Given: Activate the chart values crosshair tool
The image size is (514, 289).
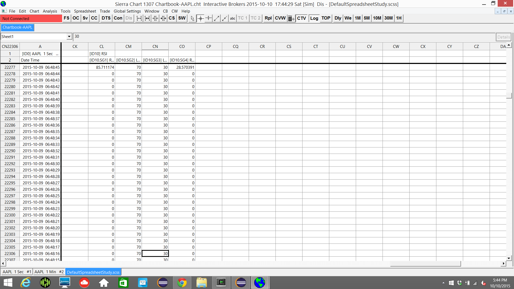Looking at the screenshot, I should tap(201, 18).
